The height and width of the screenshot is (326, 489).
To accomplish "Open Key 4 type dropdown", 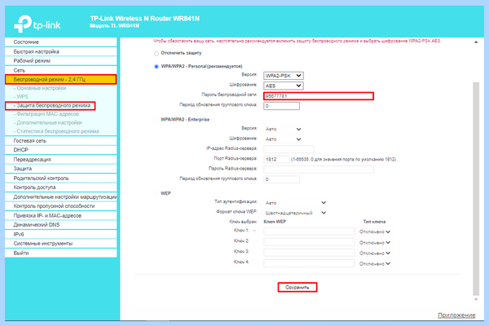I will (375, 263).
